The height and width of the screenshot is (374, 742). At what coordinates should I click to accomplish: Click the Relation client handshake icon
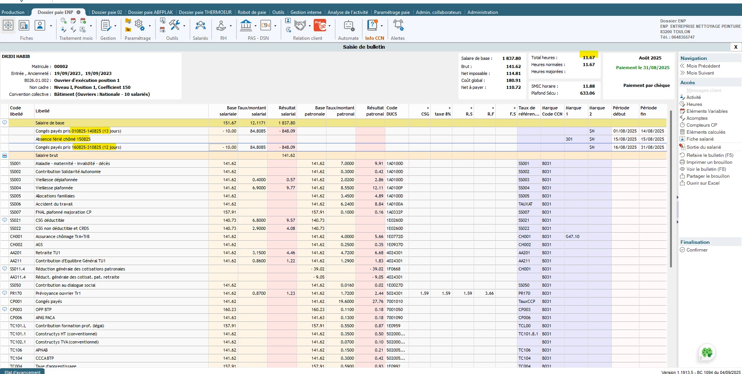pos(300,26)
